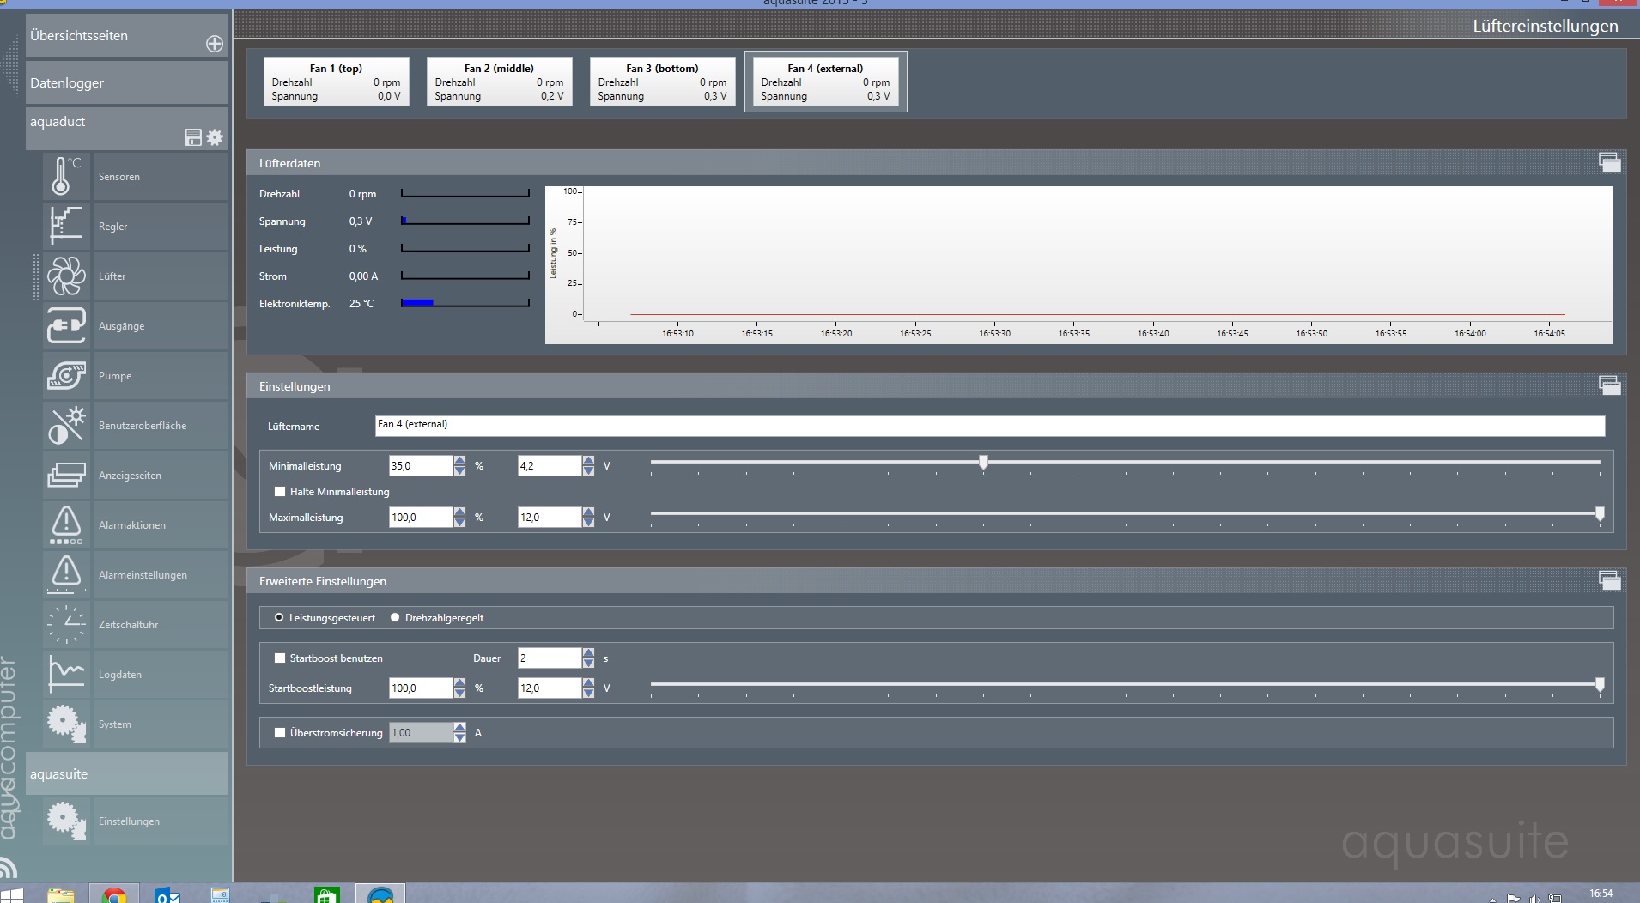Open the Benutzeroberfläche icon
1640x903 pixels.
point(66,425)
